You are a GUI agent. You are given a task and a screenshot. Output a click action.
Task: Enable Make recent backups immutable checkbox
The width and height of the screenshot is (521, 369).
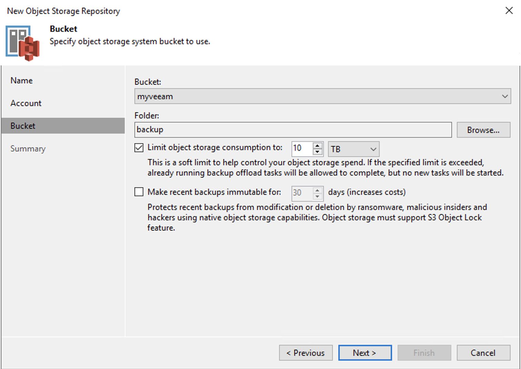click(139, 192)
